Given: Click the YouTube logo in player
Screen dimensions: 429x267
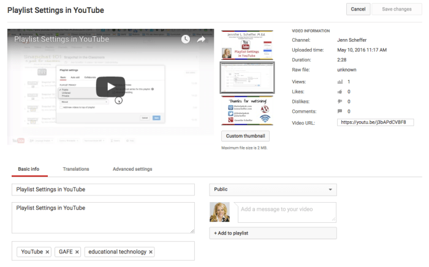Looking at the screenshot, I should (19, 141).
